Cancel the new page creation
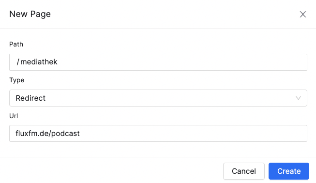Image resolution: width=316 pixels, height=183 pixels. tap(243, 171)
